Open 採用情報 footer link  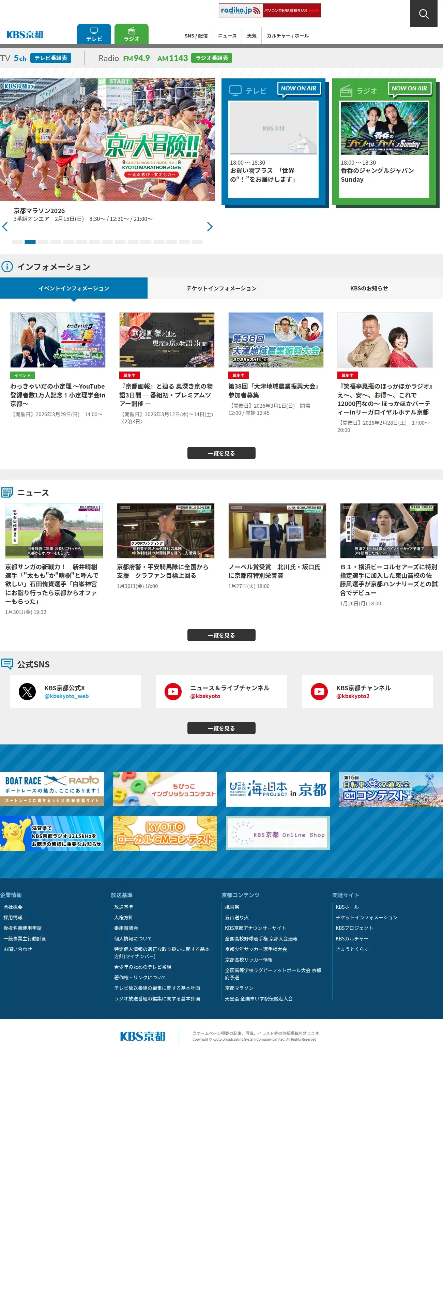(x=13, y=918)
